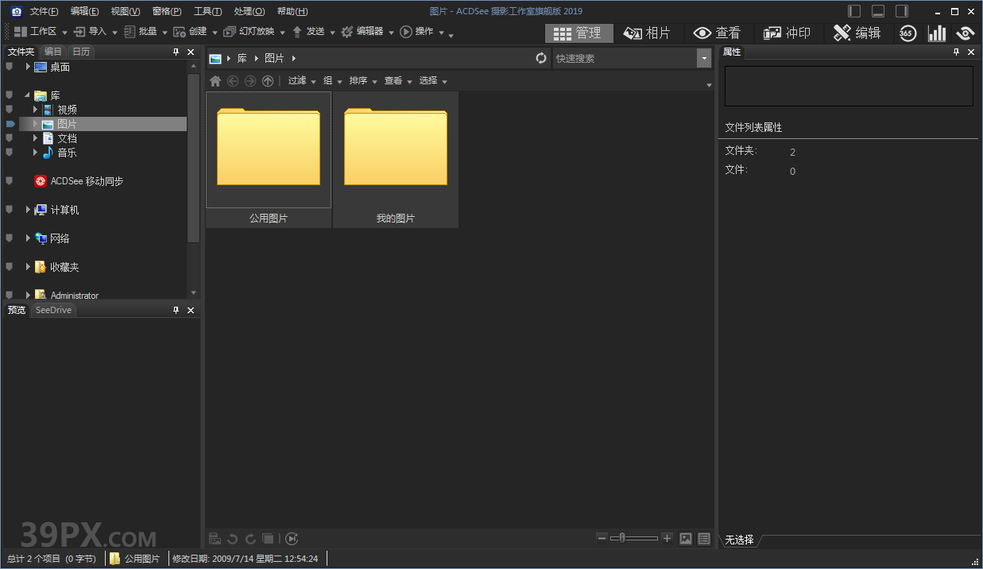This screenshot has width=983, height=569.
Task: Toggle Easy-Select marker beside 图片
Action: point(10,124)
